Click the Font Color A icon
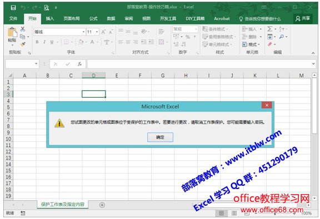This screenshot has width=320, height=219. 92,42
